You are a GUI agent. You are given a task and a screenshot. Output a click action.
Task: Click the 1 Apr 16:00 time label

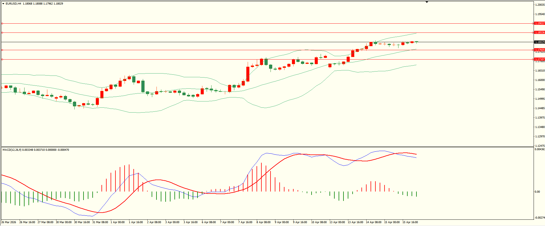click(x=136, y=222)
